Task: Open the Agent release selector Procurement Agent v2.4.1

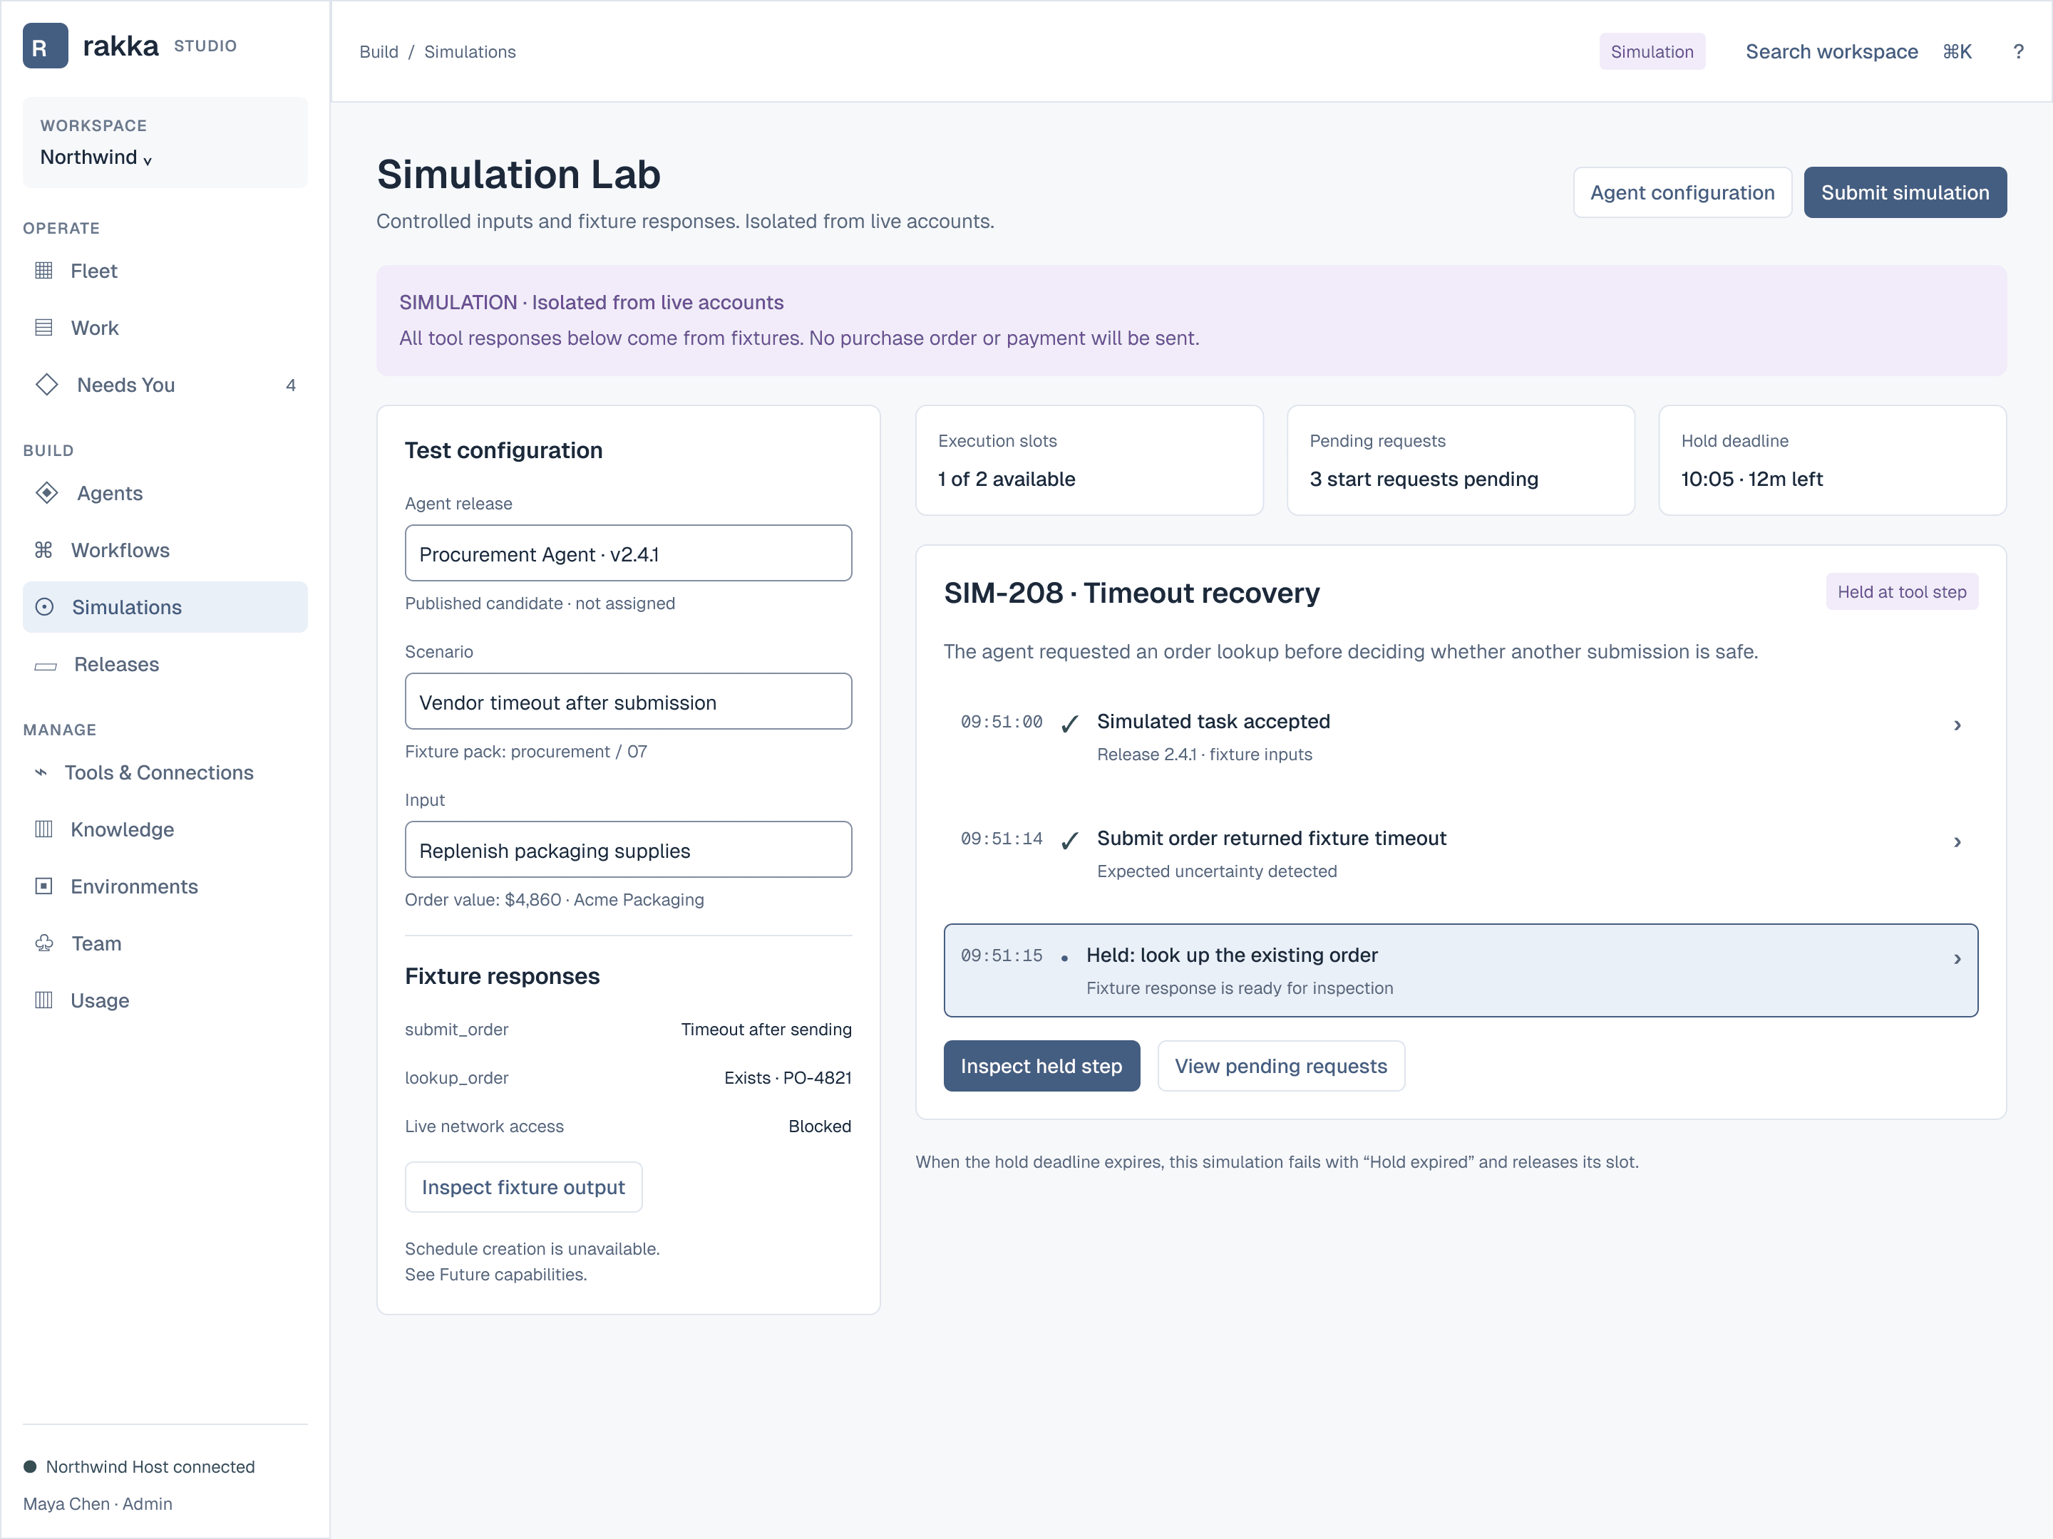Action: [x=628, y=554]
